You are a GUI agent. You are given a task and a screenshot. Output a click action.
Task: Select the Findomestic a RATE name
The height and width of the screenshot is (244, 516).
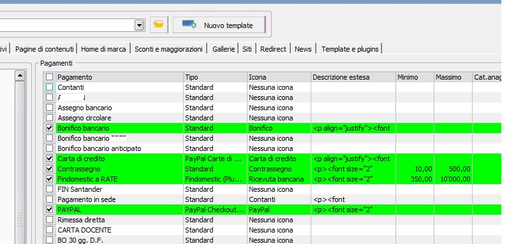coord(87,179)
